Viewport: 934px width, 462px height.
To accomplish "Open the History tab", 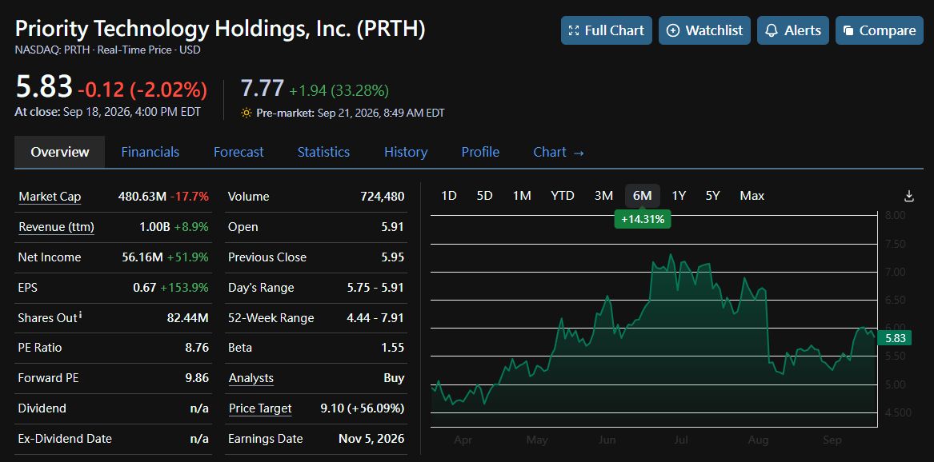I will point(406,152).
